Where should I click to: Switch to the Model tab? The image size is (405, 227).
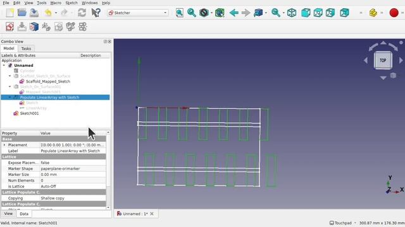pos(9,48)
